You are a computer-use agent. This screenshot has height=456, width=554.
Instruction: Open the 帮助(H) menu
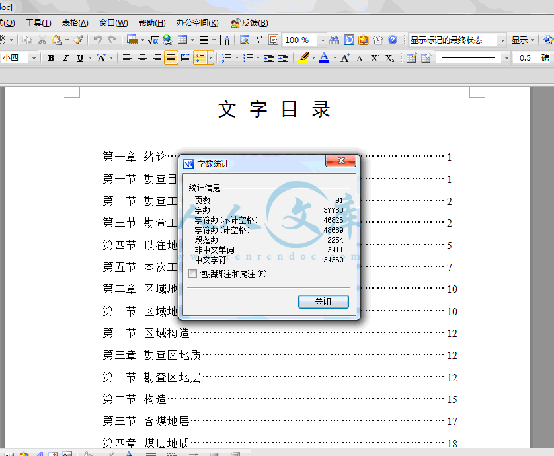click(152, 23)
